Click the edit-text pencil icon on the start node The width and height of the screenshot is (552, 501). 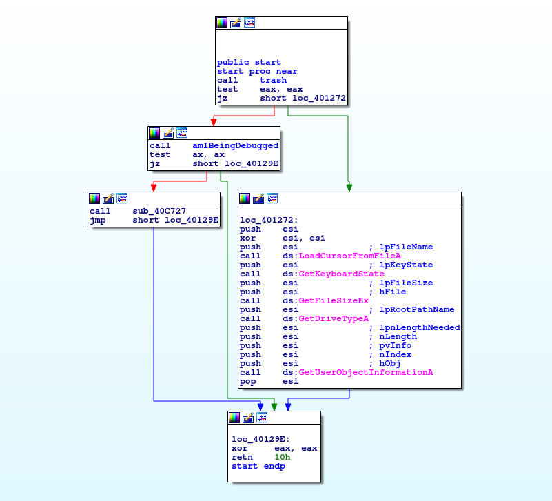click(x=235, y=22)
